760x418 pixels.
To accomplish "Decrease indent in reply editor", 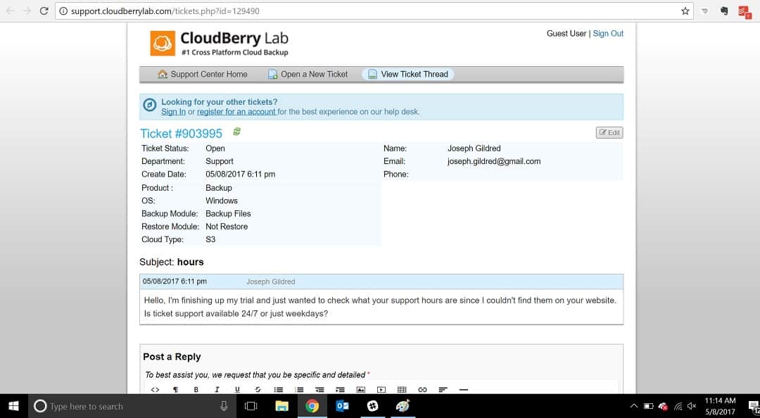I will click(x=319, y=389).
